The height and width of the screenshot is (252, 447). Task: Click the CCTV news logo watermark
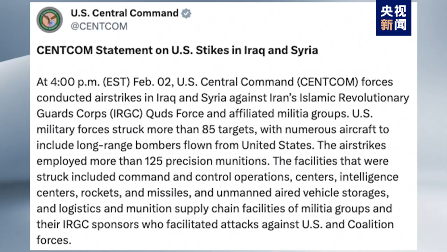[393, 18]
